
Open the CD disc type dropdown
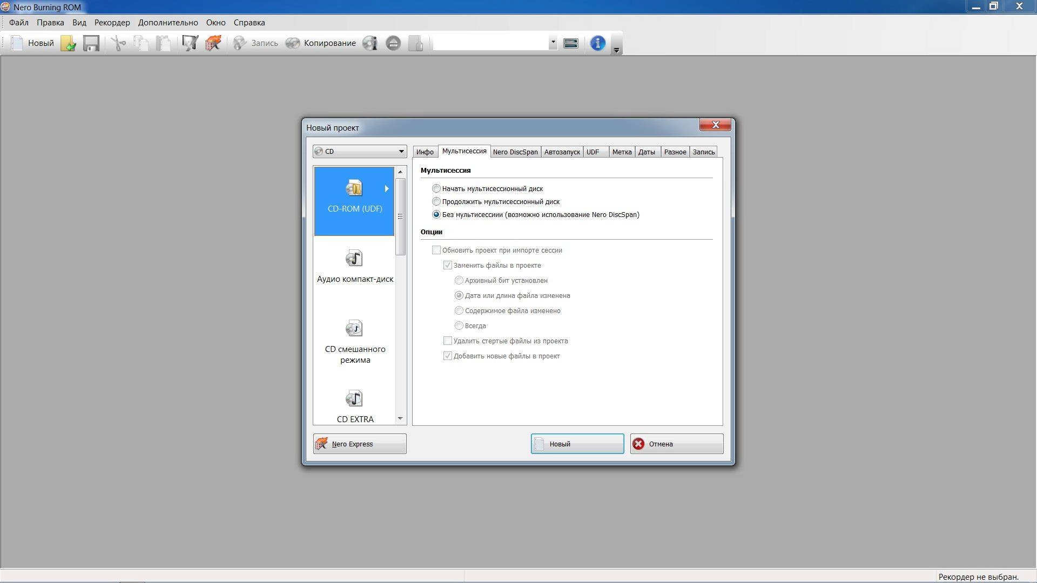(x=360, y=151)
